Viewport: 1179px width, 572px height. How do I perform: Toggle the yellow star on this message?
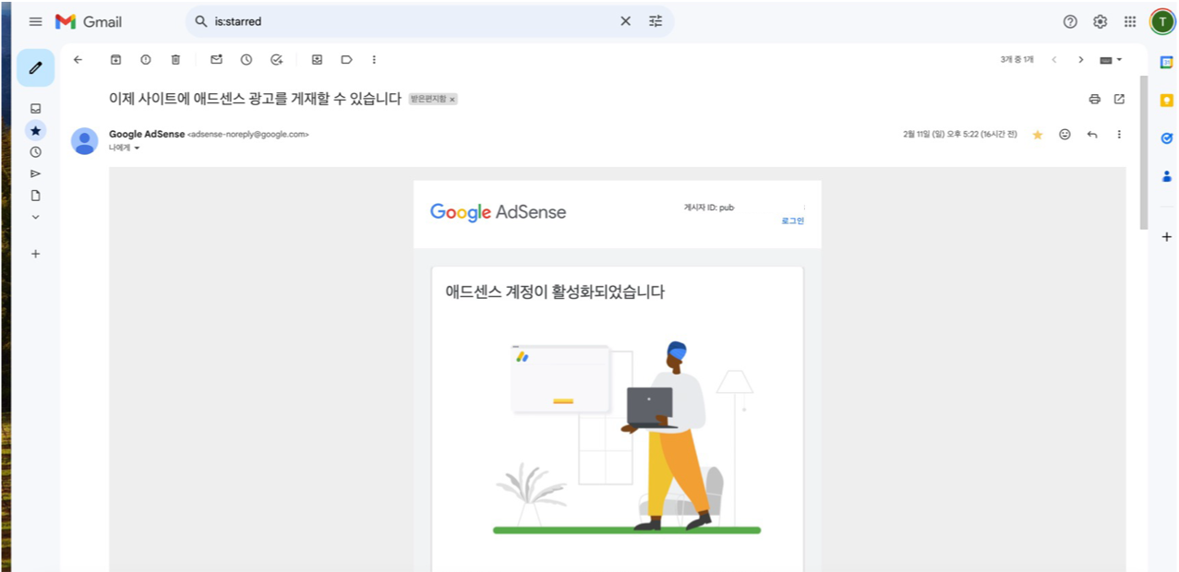coord(1037,135)
